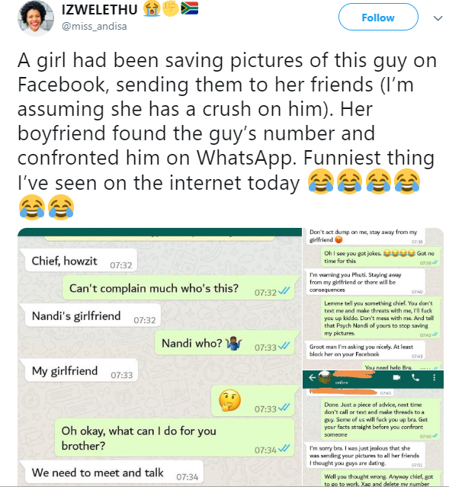Image resolution: width=449 pixels, height=487 pixels.
Task: Tap the back arrow in the WhatsApp header
Action: (x=312, y=377)
